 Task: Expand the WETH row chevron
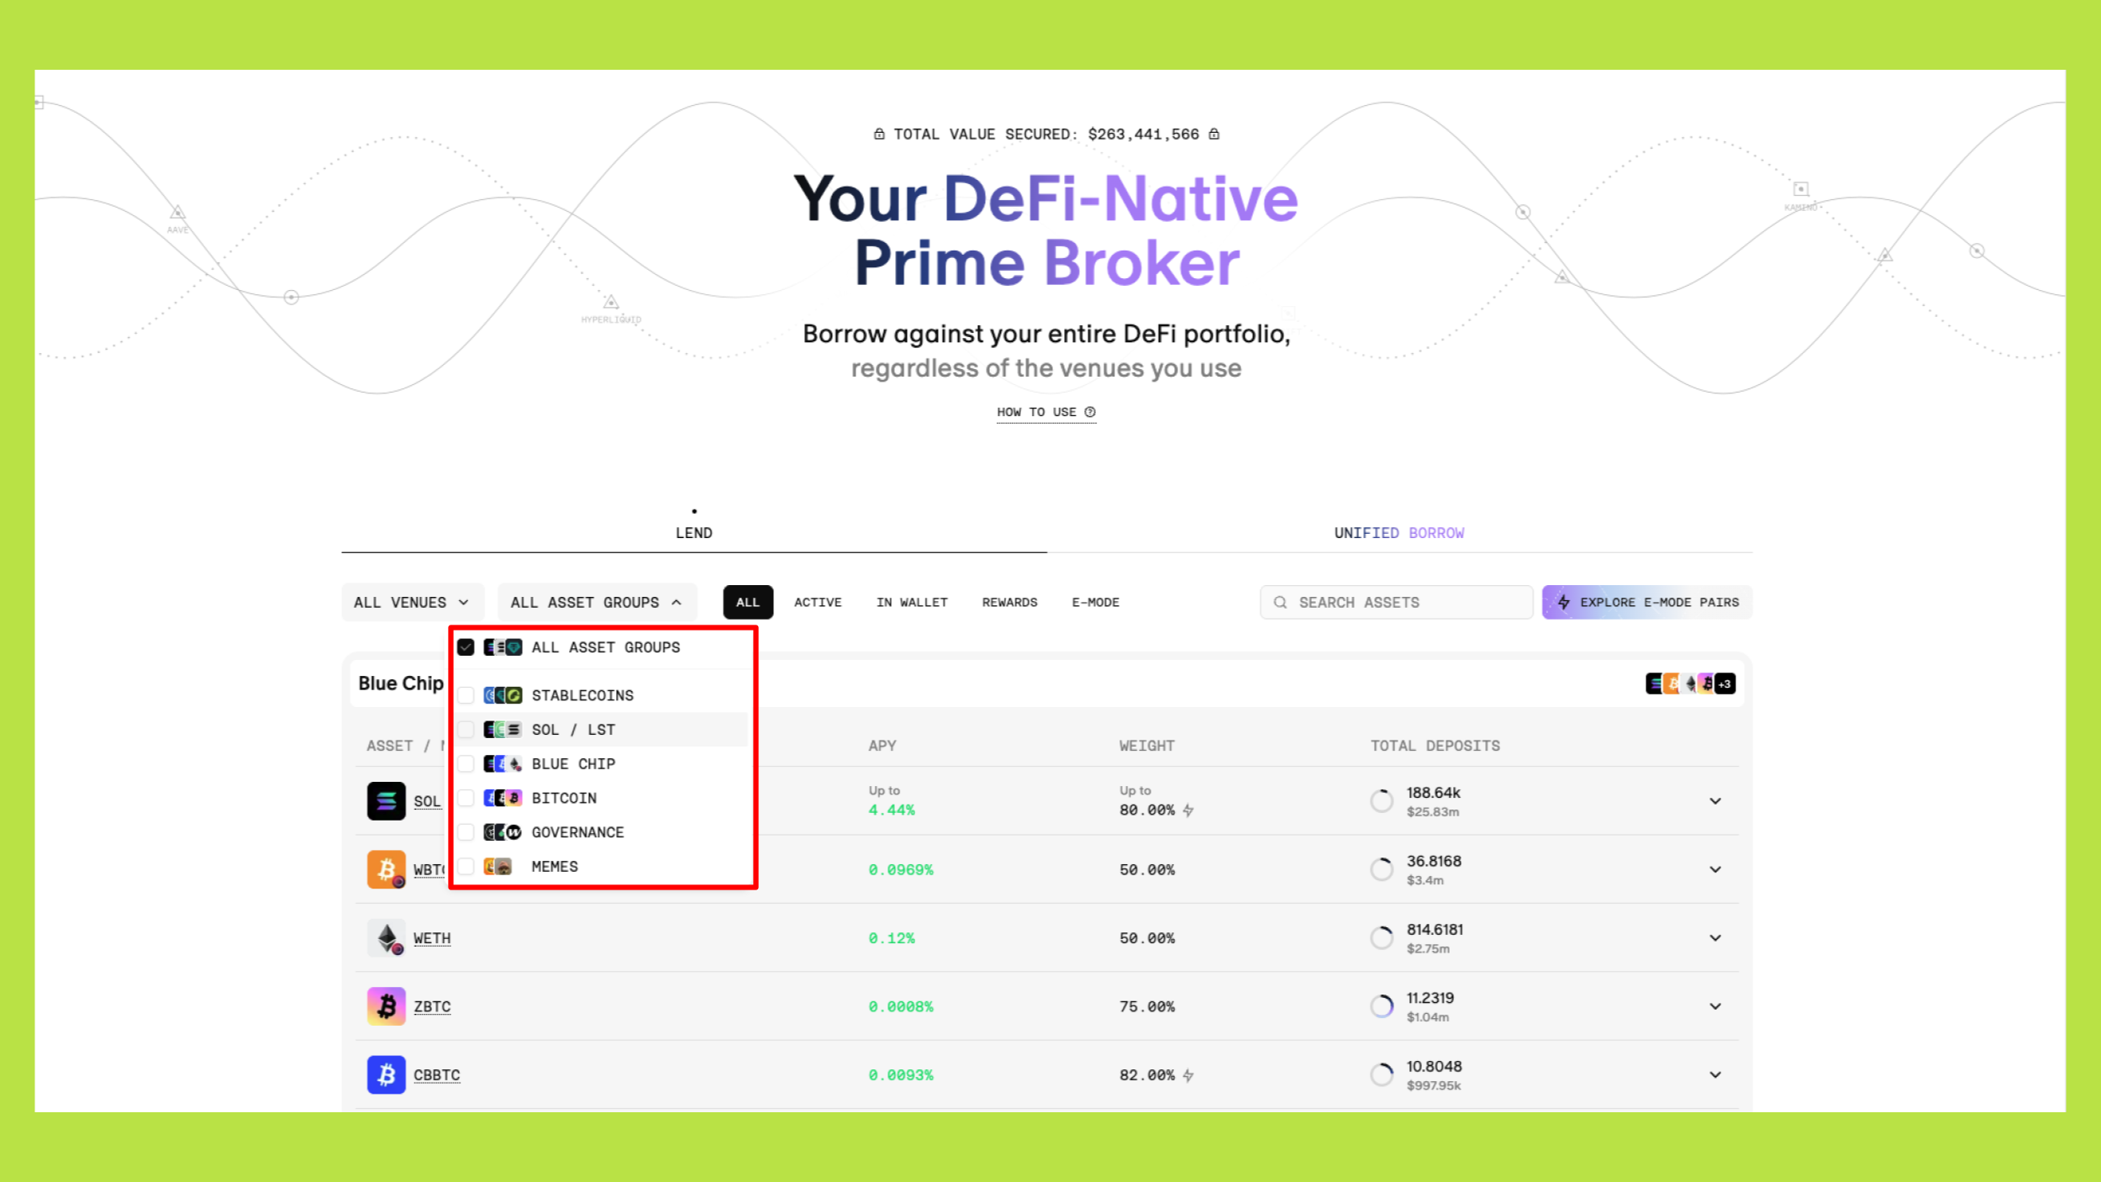[x=1715, y=937]
